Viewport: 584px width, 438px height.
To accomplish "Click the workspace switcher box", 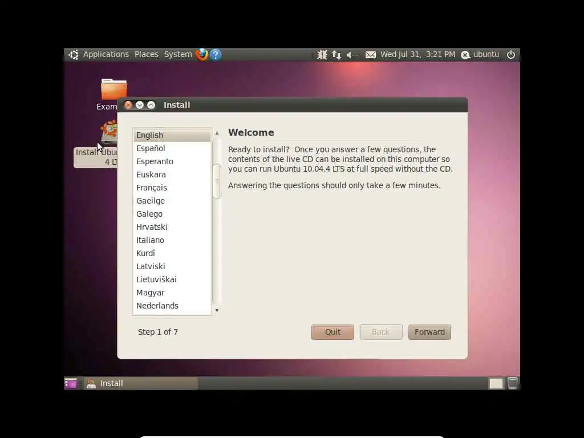I will pyautogui.click(x=496, y=383).
